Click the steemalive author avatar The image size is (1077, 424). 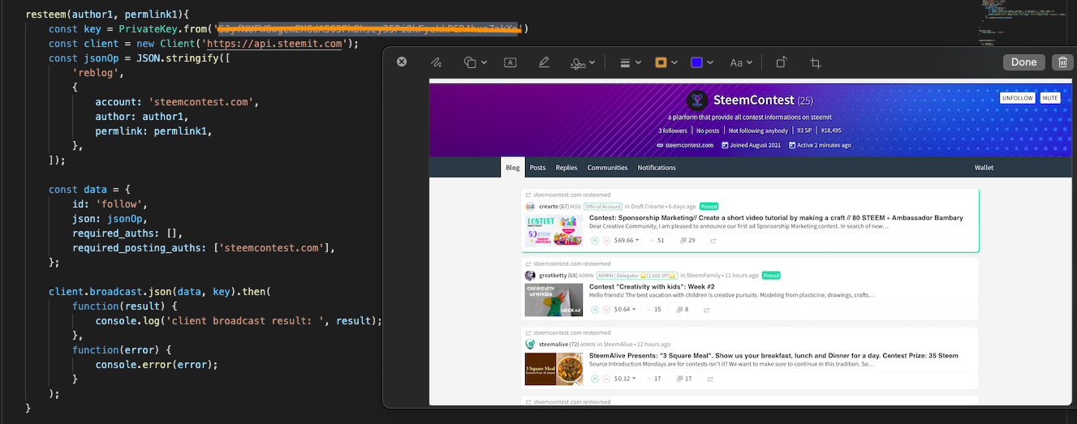(x=530, y=345)
